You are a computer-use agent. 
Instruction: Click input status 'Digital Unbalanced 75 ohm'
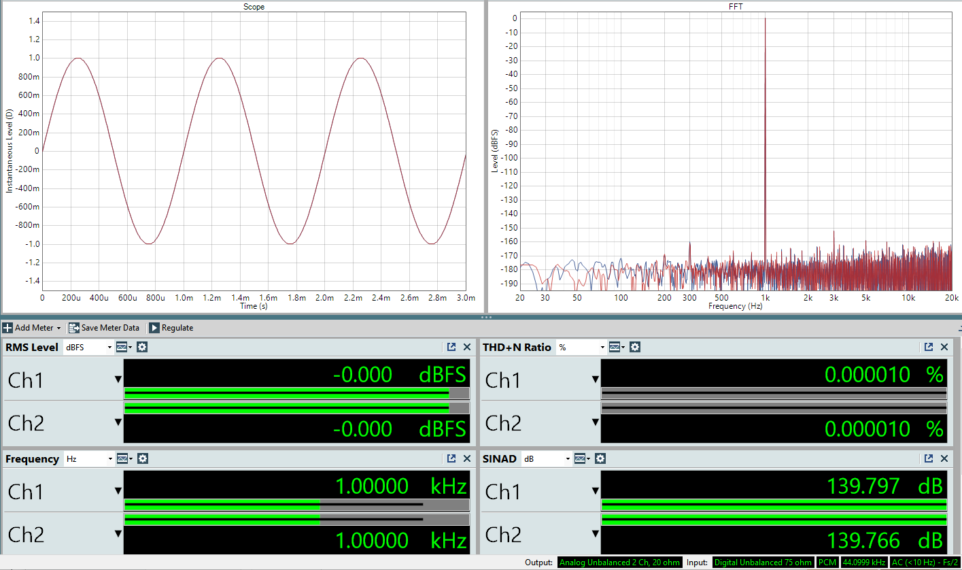[x=763, y=563]
